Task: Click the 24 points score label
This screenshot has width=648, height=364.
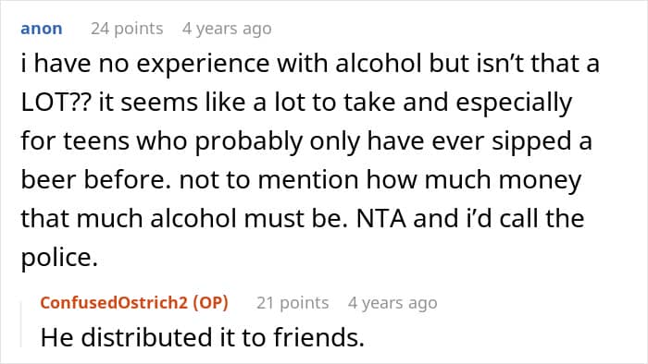Action: tap(127, 29)
